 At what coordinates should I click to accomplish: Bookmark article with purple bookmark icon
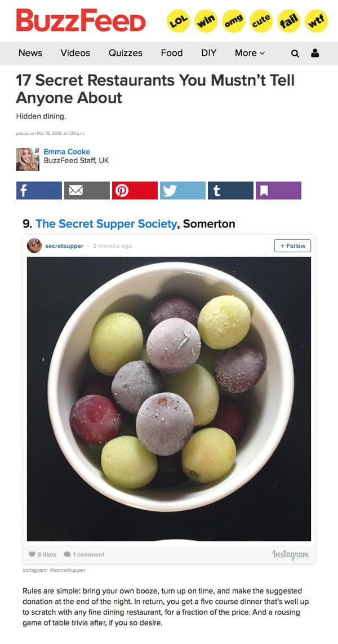(x=279, y=191)
